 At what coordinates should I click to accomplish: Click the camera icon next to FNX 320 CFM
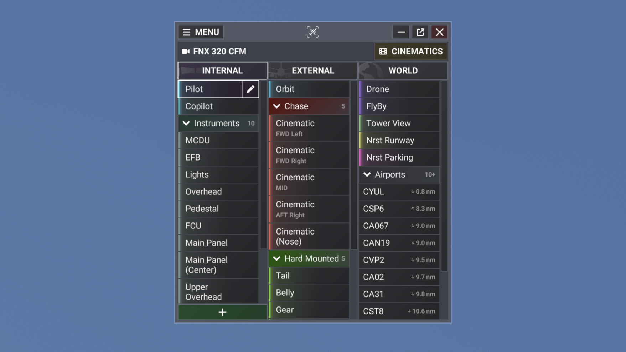click(186, 51)
